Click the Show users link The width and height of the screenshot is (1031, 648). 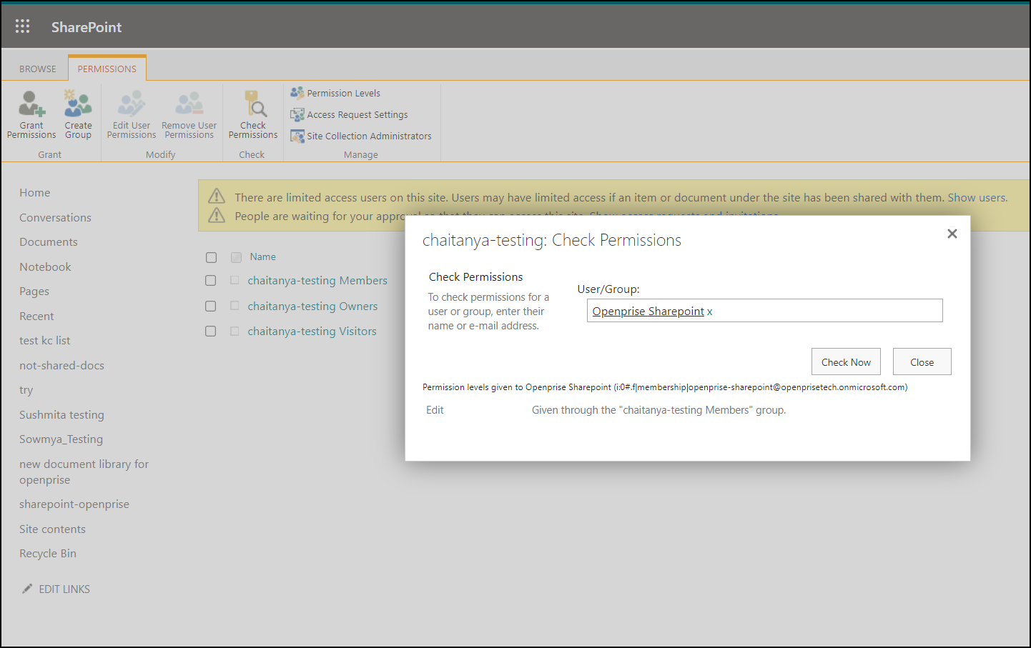(x=977, y=197)
